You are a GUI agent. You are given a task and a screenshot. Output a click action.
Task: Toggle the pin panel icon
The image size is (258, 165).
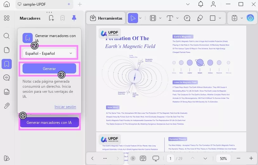tap(74, 18)
